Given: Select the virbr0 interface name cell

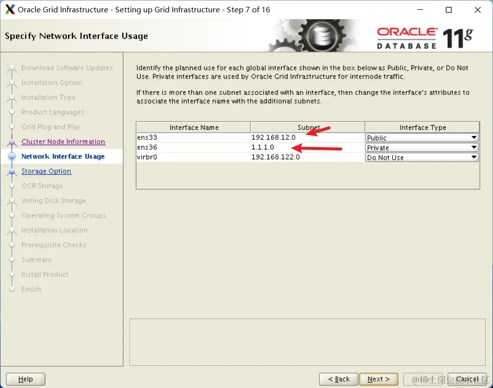Looking at the screenshot, I should click(x=193, y=157).
